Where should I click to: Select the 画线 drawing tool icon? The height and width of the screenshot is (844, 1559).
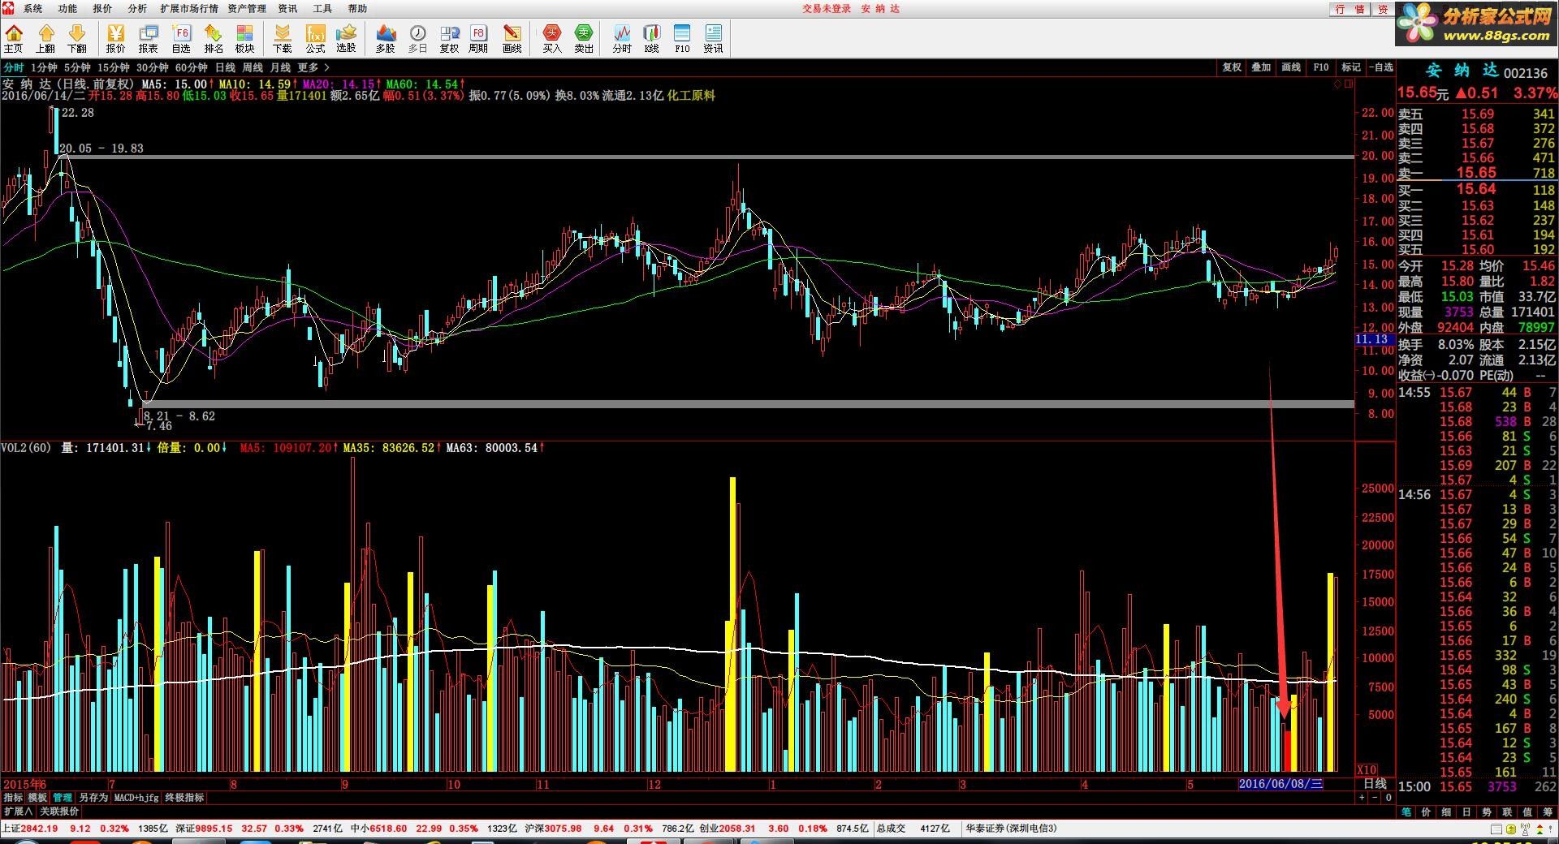[512, 38]
